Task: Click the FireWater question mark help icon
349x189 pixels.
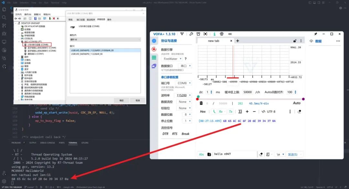Action: click(185, 59)
